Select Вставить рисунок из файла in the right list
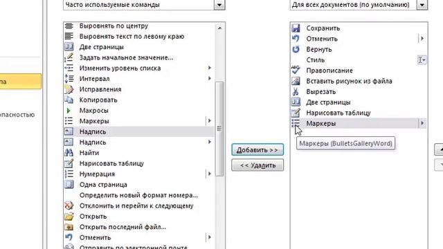 pyautogui.click(x=359, y=81)
